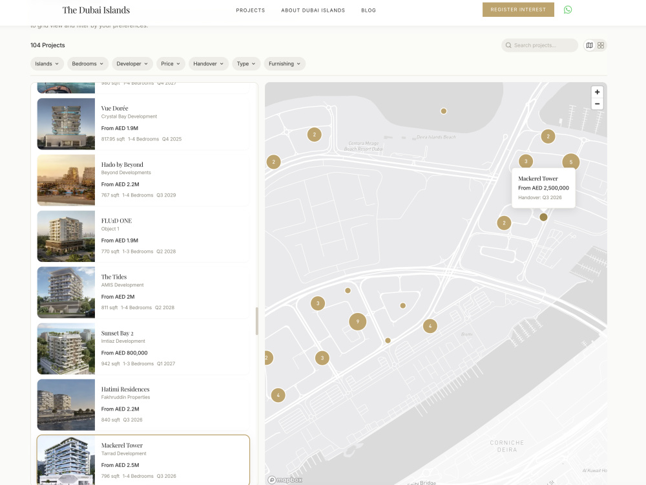
Task: Zoom out on the map
Action: pos(597,103)
